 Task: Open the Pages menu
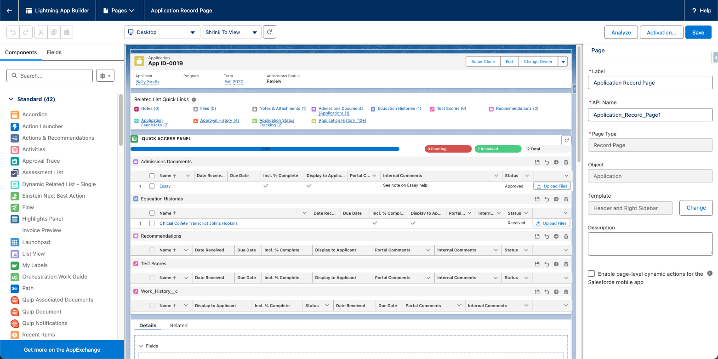119,11
